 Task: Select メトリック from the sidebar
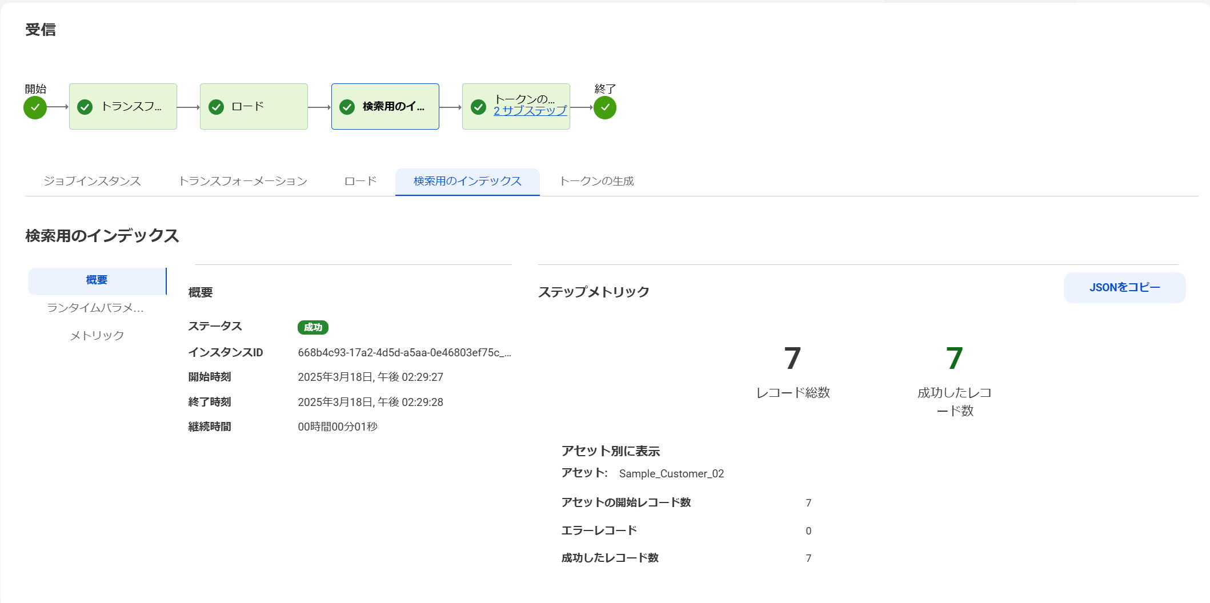96,336
